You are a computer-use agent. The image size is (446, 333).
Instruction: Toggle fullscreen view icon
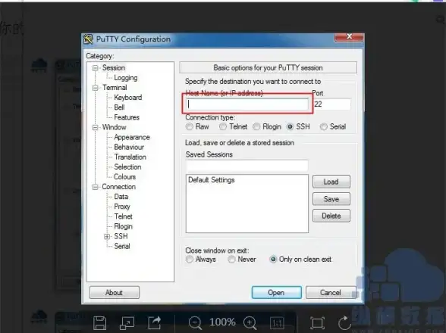317,322
